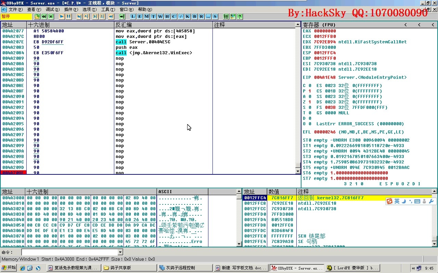Click the Trace into icon
This screenshot has height=273, width=438.
[95, 16]
